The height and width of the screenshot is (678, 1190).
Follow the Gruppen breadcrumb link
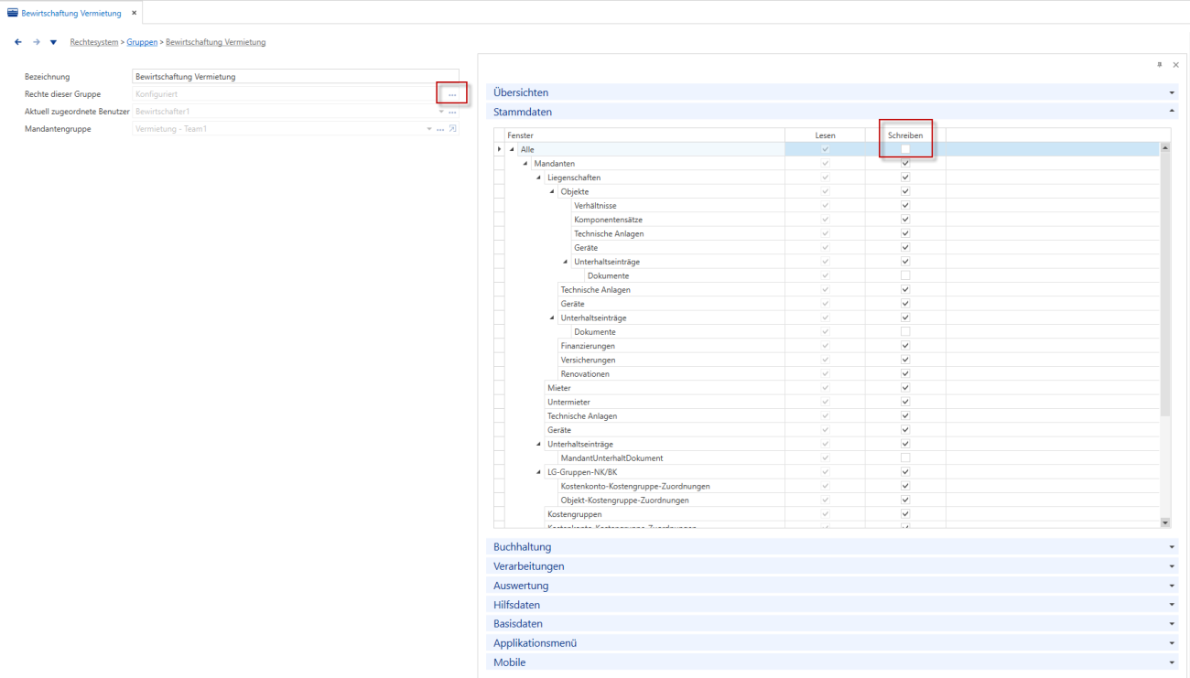[x=142, y=42]
